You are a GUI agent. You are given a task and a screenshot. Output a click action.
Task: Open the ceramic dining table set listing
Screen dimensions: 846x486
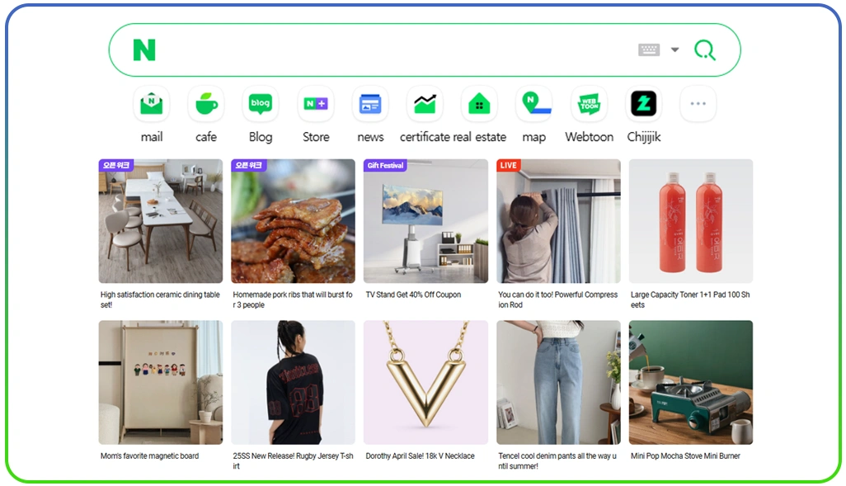pyautogui.click(x=160, y=220)
